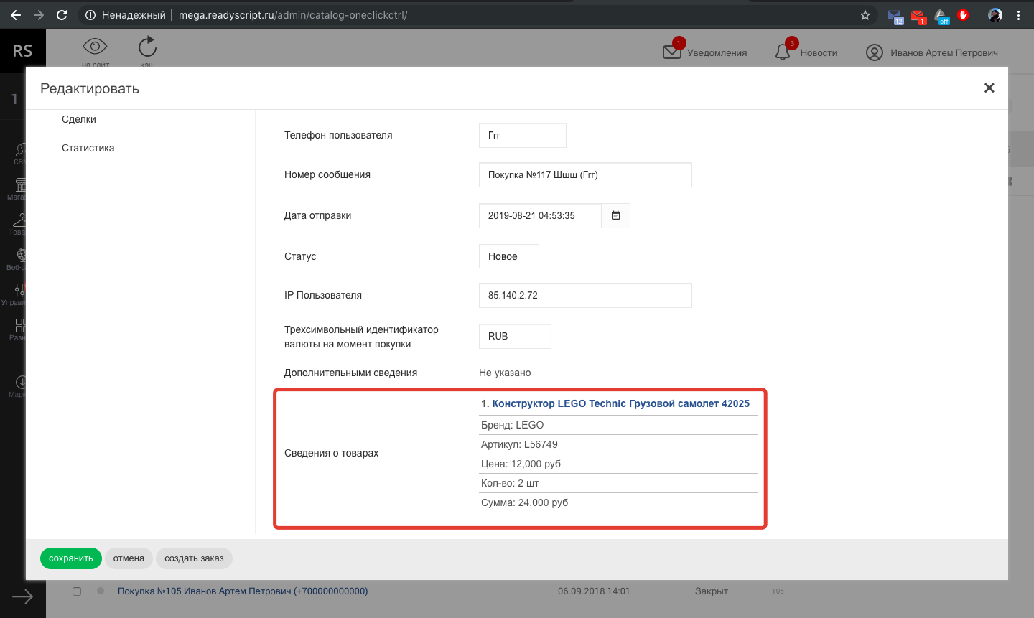The height and width of the screenshot is (618, 1034).
Task: Click the eye icon to view the site
Action: coord(95,47)
